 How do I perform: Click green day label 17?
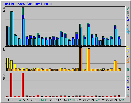pyautogui.click(x=69, y=100)
